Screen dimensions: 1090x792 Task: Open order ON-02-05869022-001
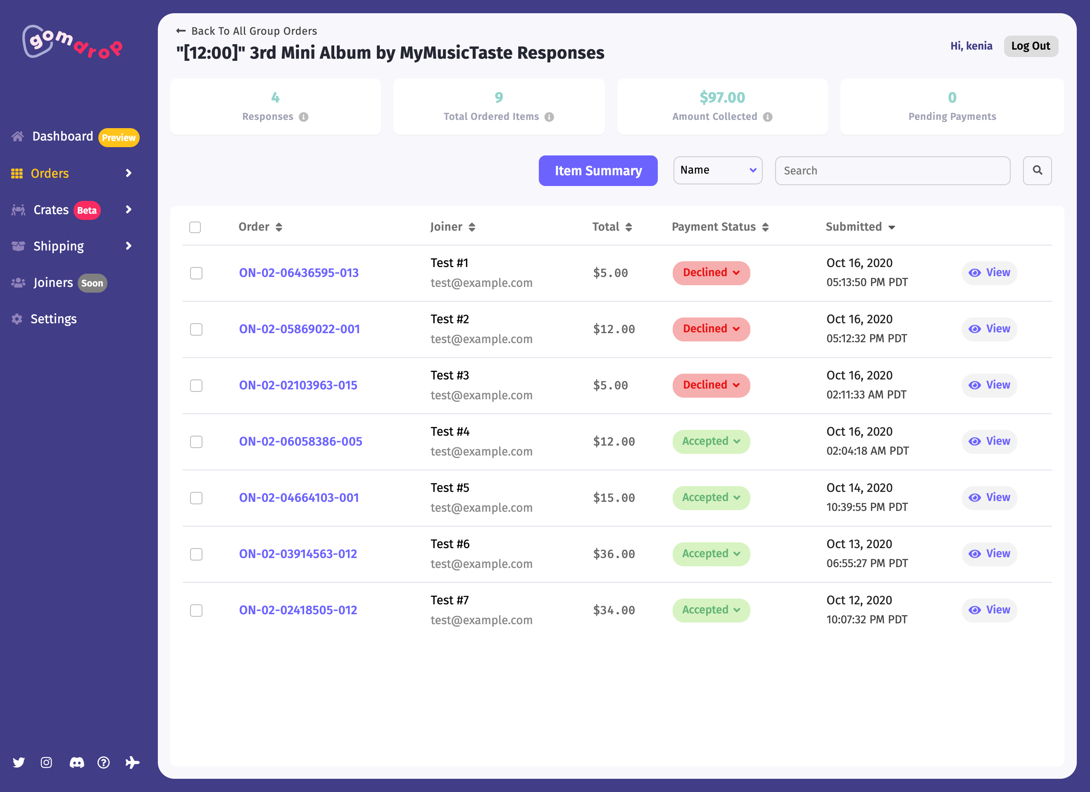(x=300, y=329)
